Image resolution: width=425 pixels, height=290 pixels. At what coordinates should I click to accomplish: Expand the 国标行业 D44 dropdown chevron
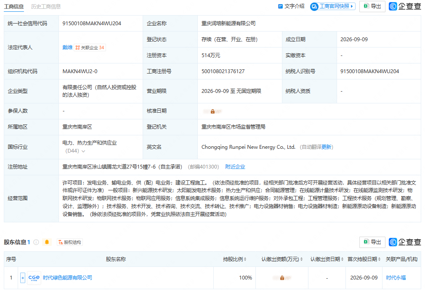pos(83,151)
